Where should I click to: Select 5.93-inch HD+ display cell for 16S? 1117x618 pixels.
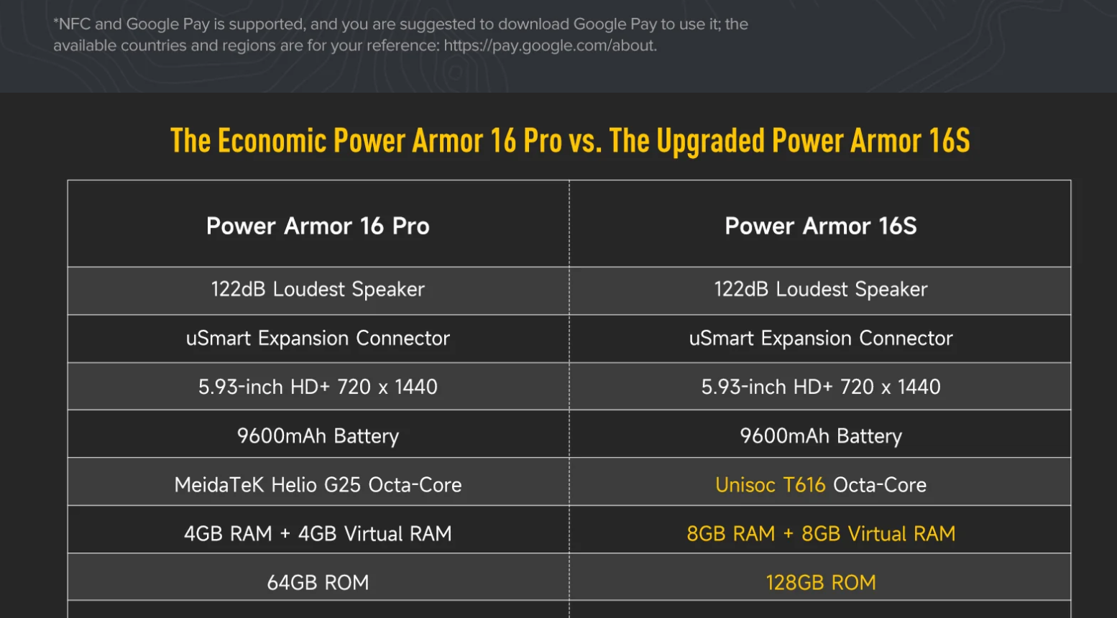(821, 387)
